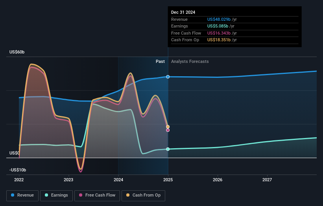Click the 2022 x-axis label
The image size is (323, 206).
(x=19, y=180)
